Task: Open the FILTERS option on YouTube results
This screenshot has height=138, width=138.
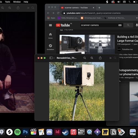Action: click(67, 30)
